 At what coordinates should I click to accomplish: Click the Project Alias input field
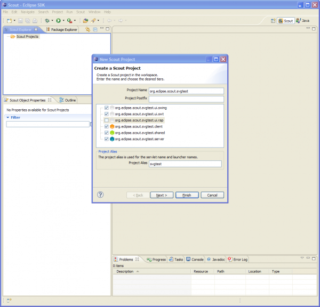pyautogui.click(x=185, y=164)
